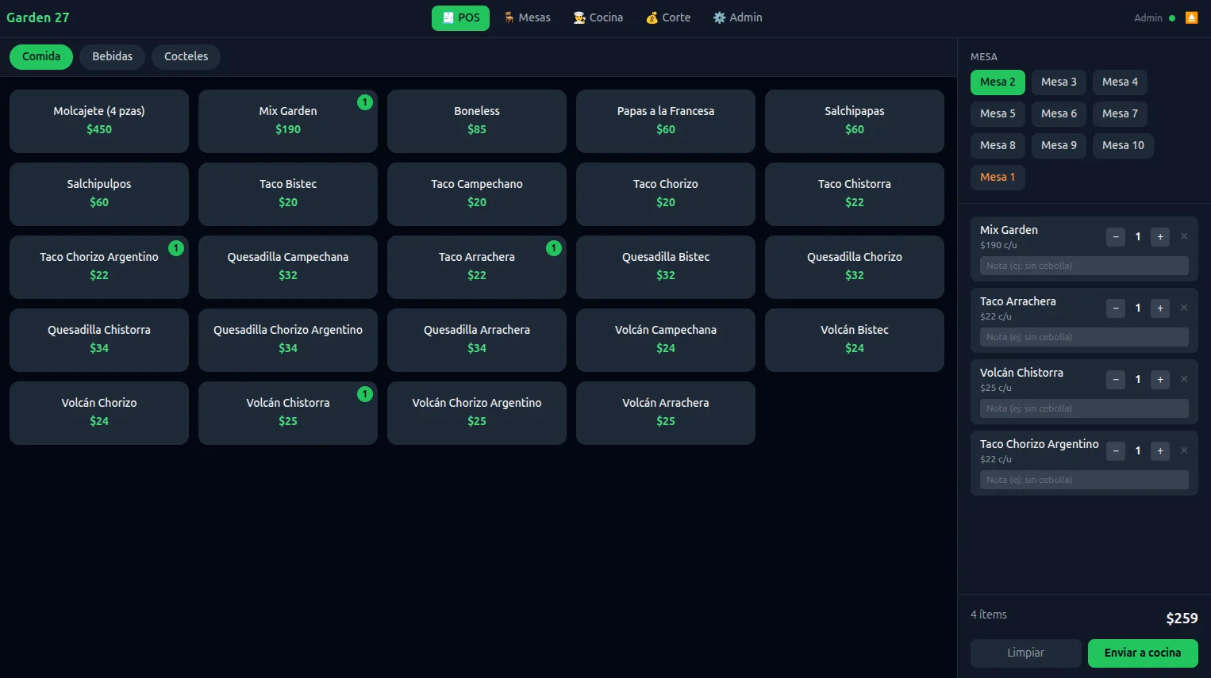Switch to the Mesas view

coord(527,17)
